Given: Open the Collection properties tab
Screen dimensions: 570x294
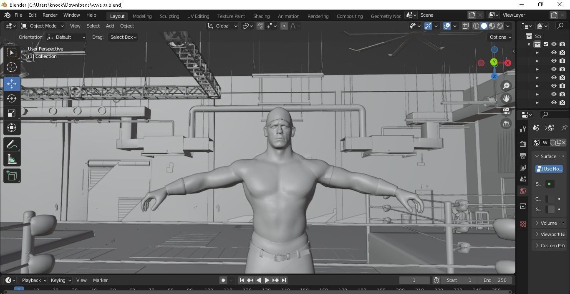Looking at the screenshot, I should pos(523,206).
